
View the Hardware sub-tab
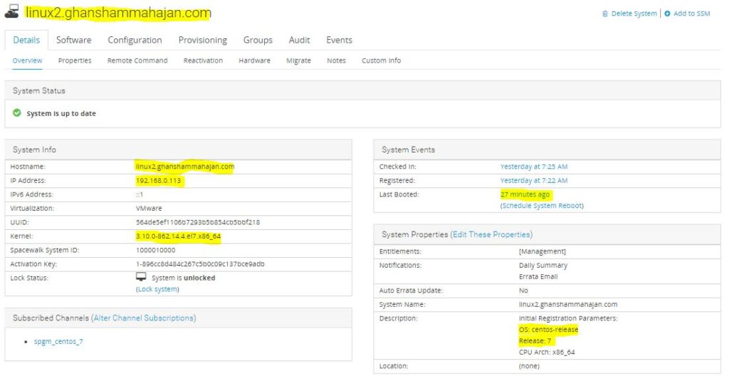pos(254,61)
